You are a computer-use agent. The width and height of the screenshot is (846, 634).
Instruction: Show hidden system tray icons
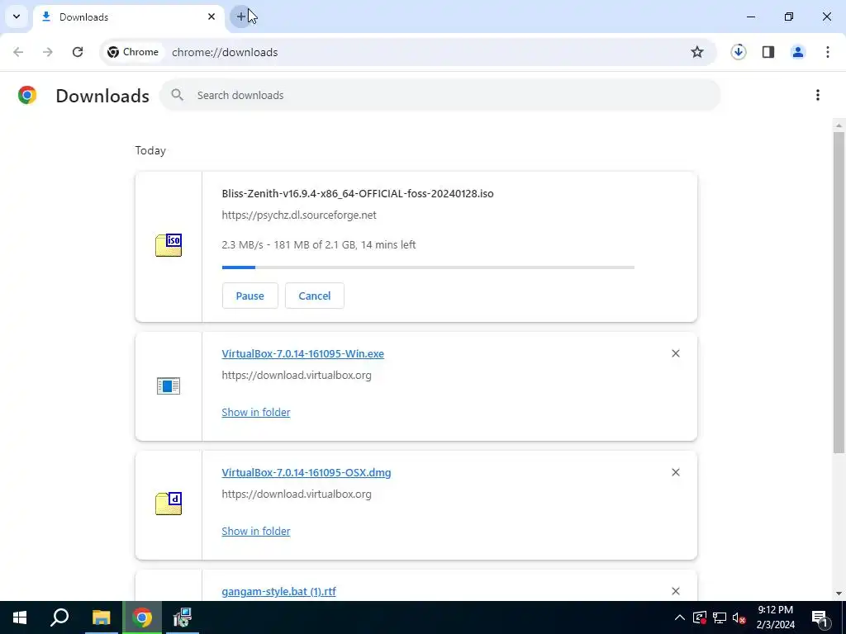[680, 617]
